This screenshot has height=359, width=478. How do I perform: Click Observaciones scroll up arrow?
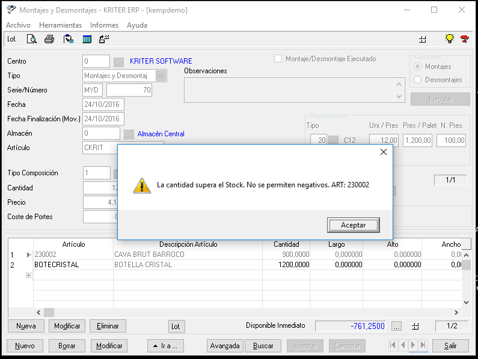click(399, 84)
